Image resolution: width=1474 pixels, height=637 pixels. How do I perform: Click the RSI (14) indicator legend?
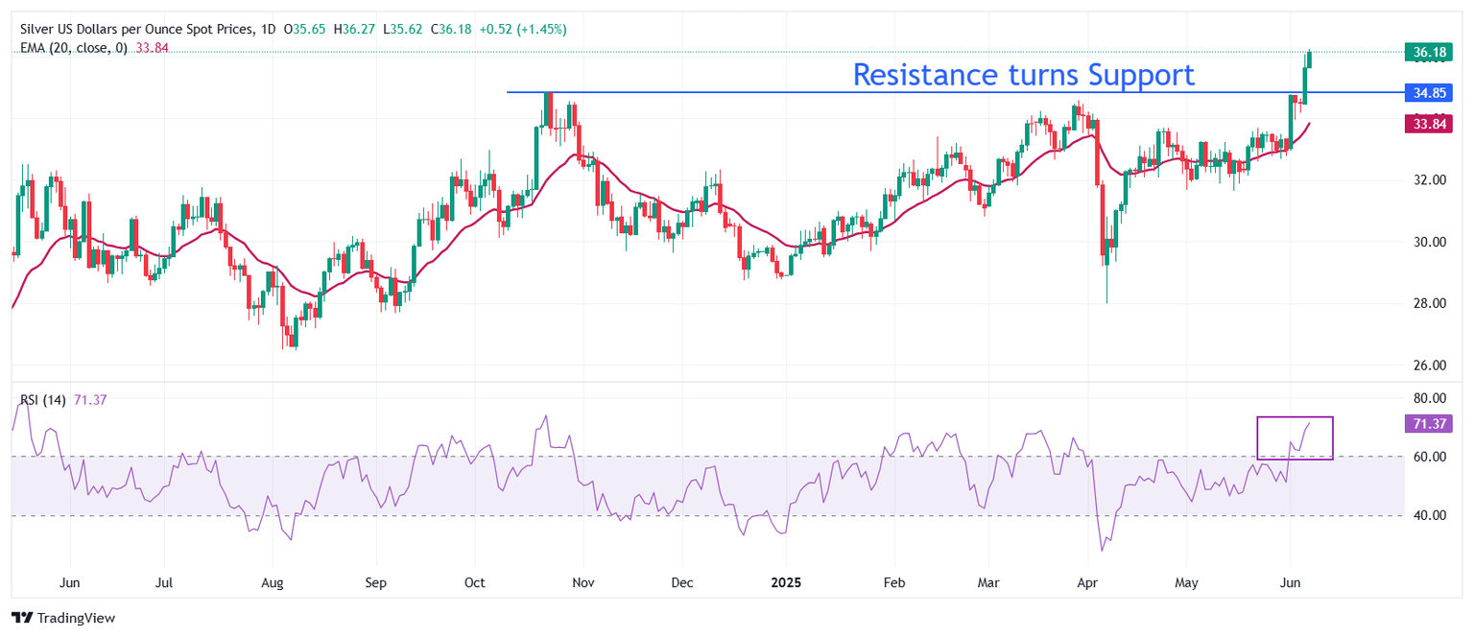click(x=42, y=399)
